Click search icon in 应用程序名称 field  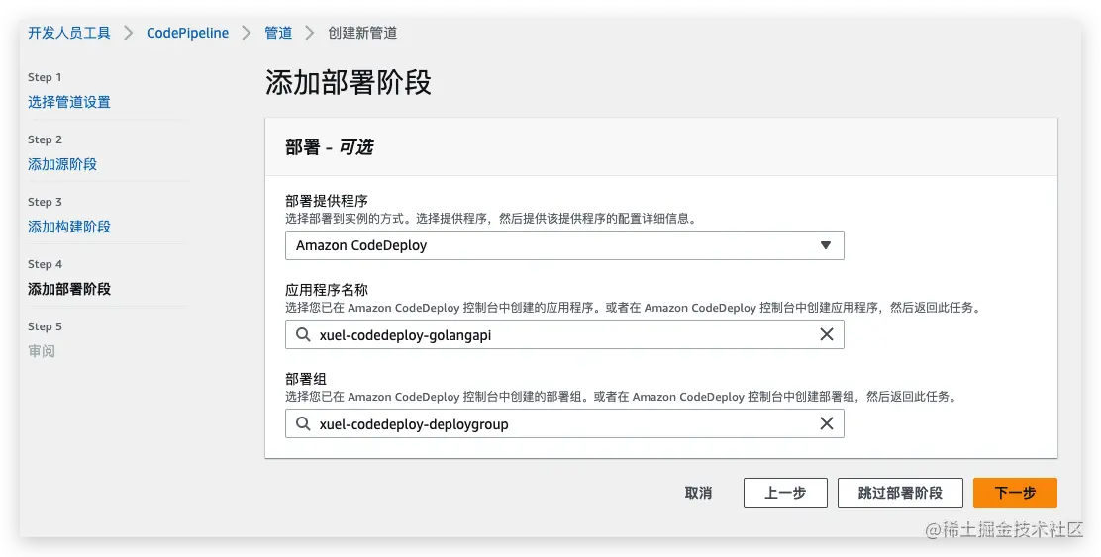(x=303, y=334)
